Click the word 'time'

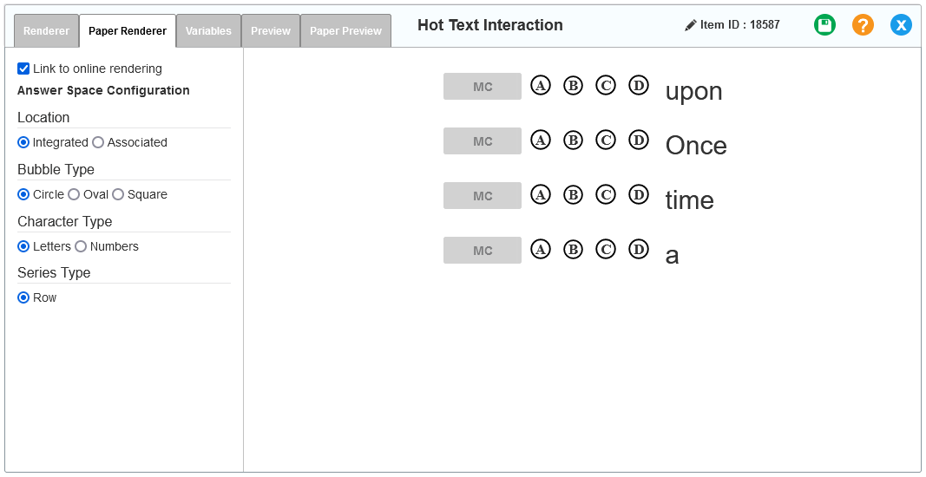pyautogui.click(x=690, y=199)
